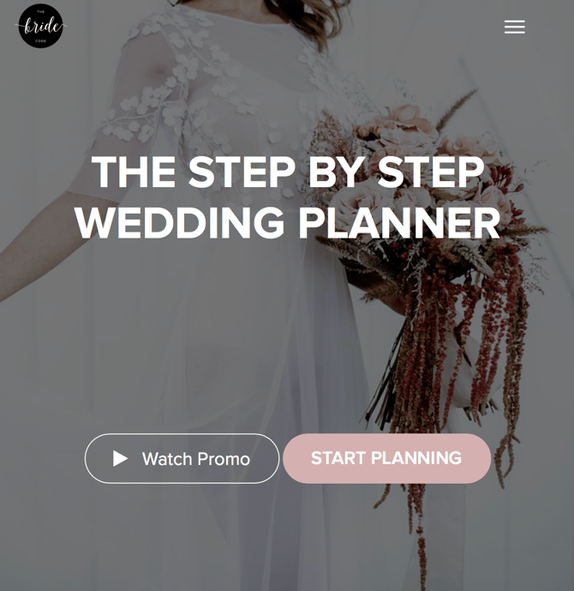This screenshot has width=574, height=591.
Task: Click the pink START PLANNING button
Action: [x=387, y=458]
